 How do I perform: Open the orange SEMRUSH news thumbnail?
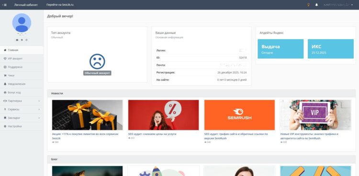(x=239, y=115)
